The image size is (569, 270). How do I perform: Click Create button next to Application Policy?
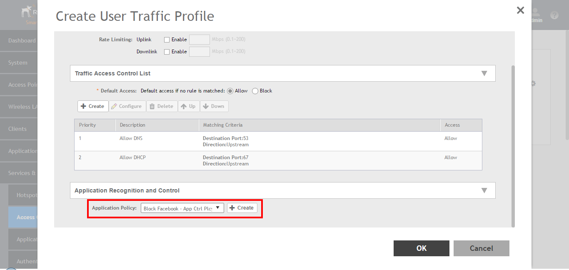242,208
